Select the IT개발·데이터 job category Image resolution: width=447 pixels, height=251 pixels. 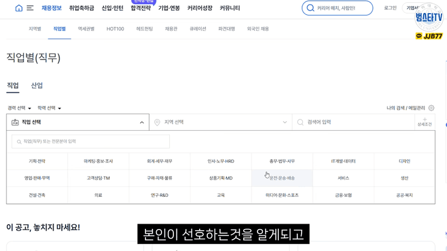tap(343, 161)
